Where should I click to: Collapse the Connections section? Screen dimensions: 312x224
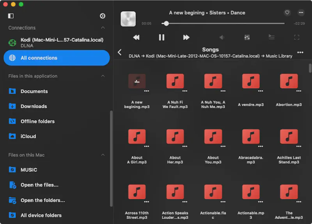tap(103, 28)
